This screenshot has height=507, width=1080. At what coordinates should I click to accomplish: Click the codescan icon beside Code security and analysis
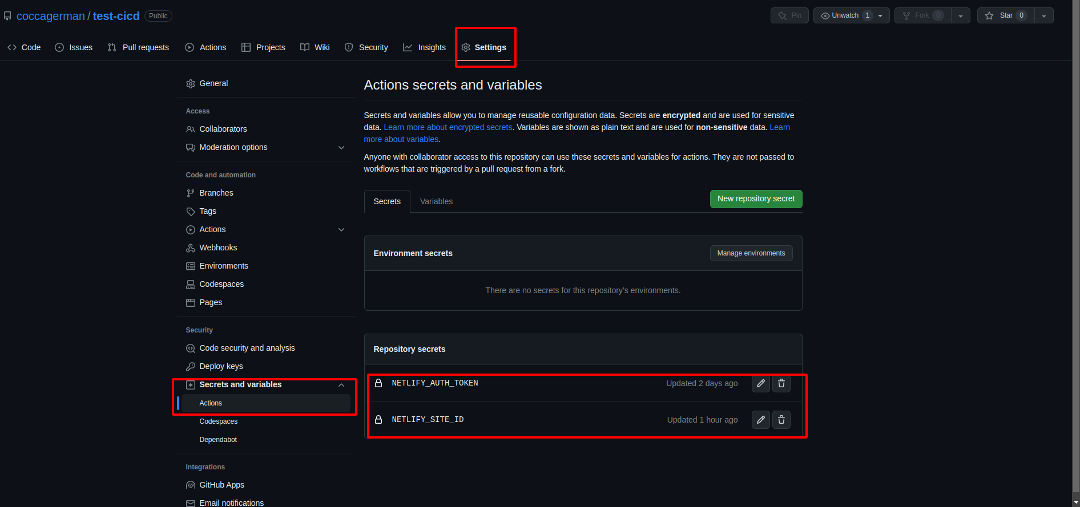tap(191, 348)
